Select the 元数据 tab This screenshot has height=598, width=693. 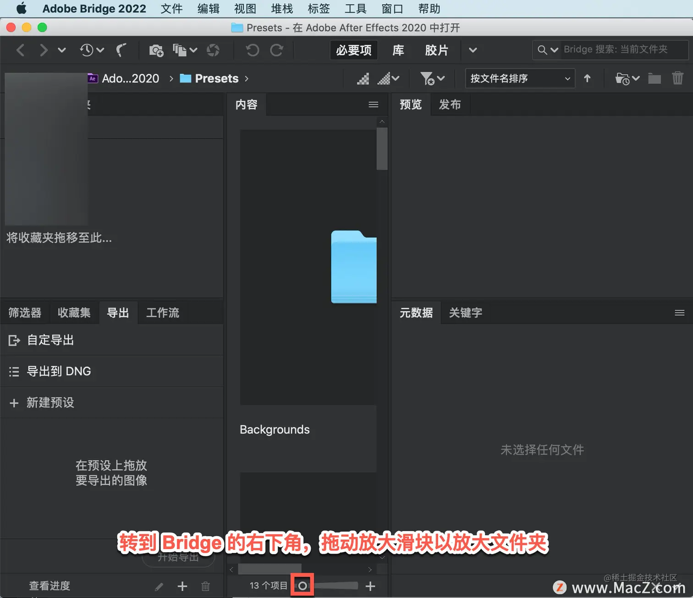(x=416, y=313)
